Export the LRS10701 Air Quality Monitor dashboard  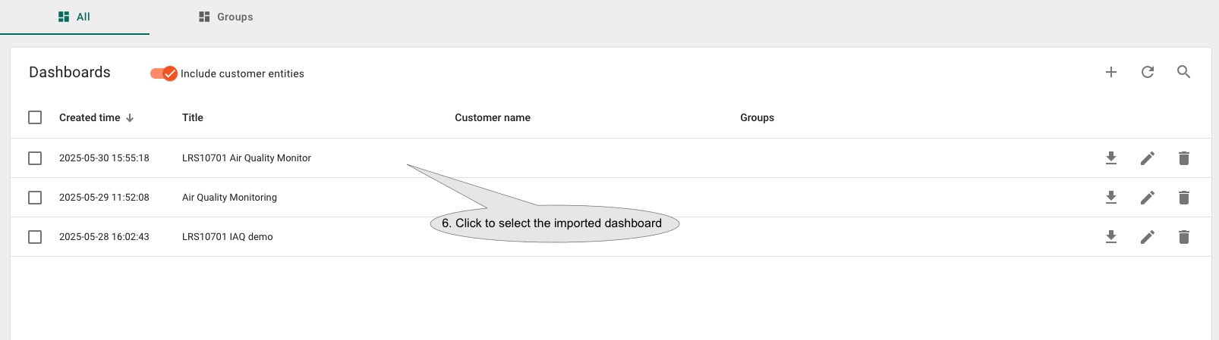tap(1111, 158)
